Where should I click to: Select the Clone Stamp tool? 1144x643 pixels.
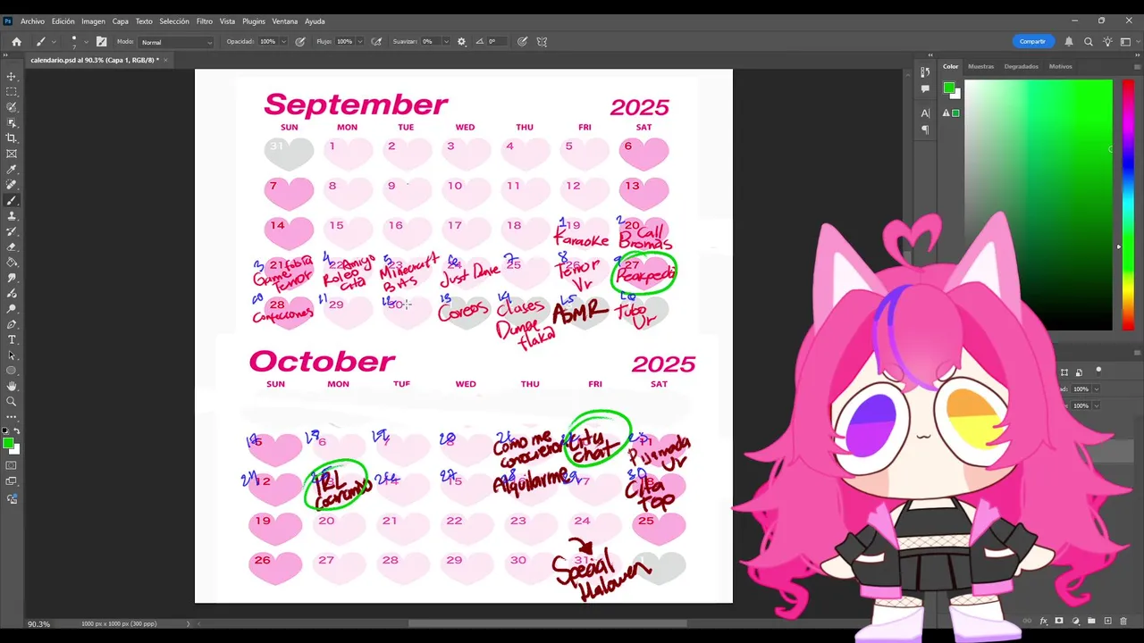(x=12, y=215)
